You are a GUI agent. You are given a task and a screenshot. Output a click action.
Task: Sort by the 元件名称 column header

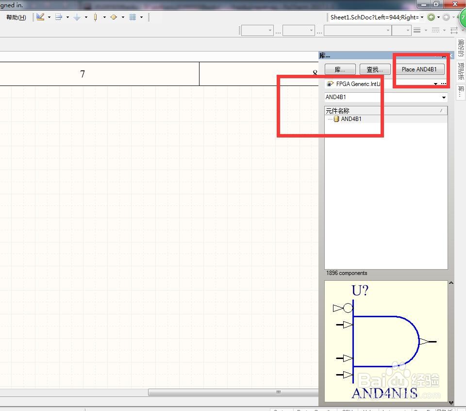coord(386,111)
